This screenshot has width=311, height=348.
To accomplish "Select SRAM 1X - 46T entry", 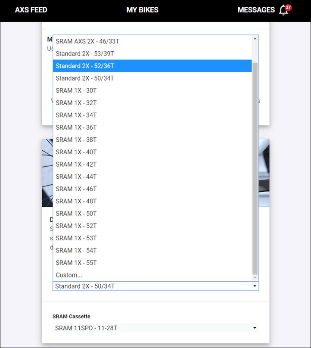I will 152,189.
